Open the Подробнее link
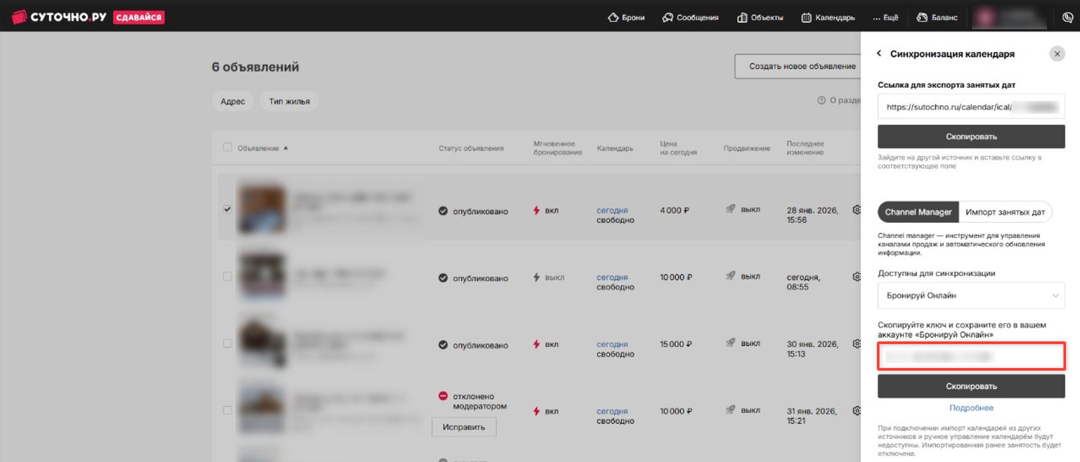The height and width of the screenshot is (462, 1080). coord(971,408)
